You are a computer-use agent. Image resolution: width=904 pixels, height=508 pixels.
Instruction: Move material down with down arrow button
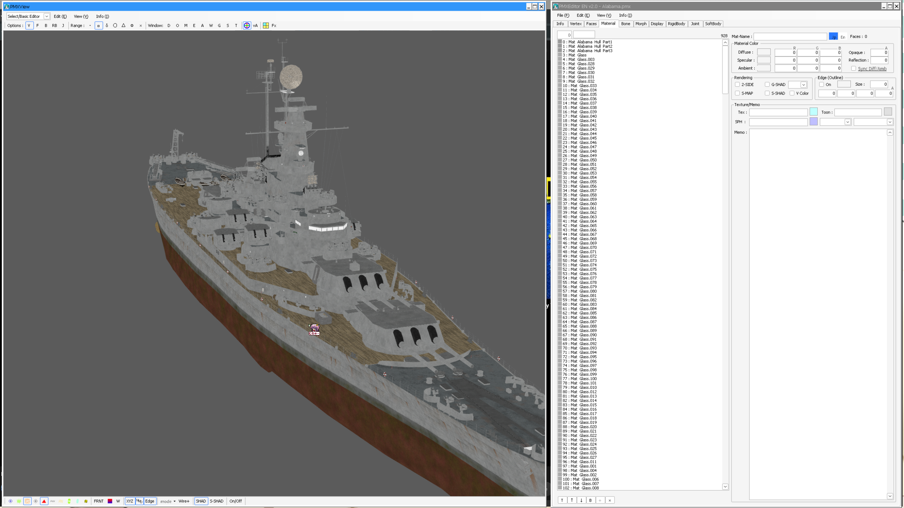point(581,500)
